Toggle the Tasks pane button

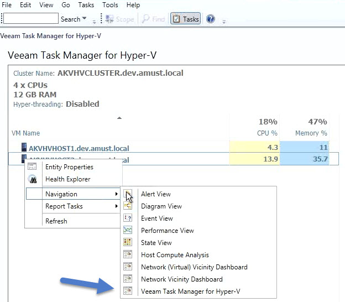pos(185,18)
